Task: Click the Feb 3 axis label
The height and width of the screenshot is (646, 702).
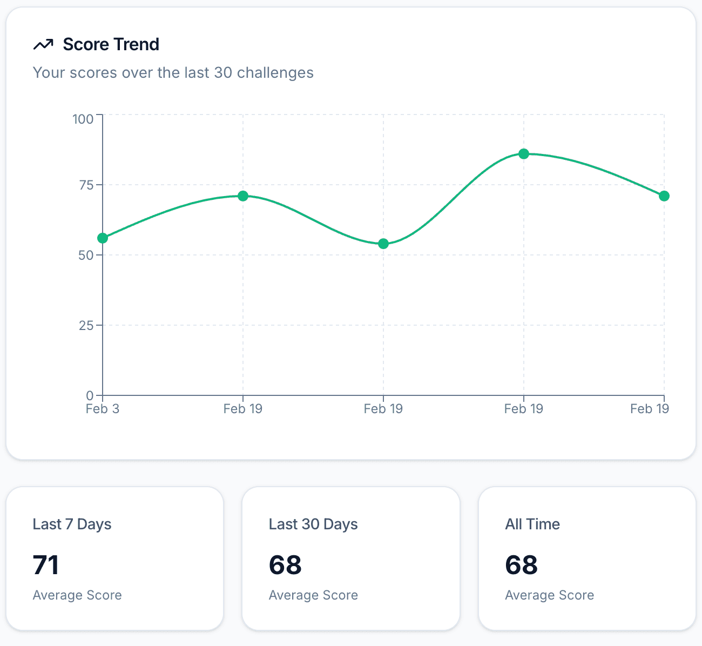Action: coord(102,409)
